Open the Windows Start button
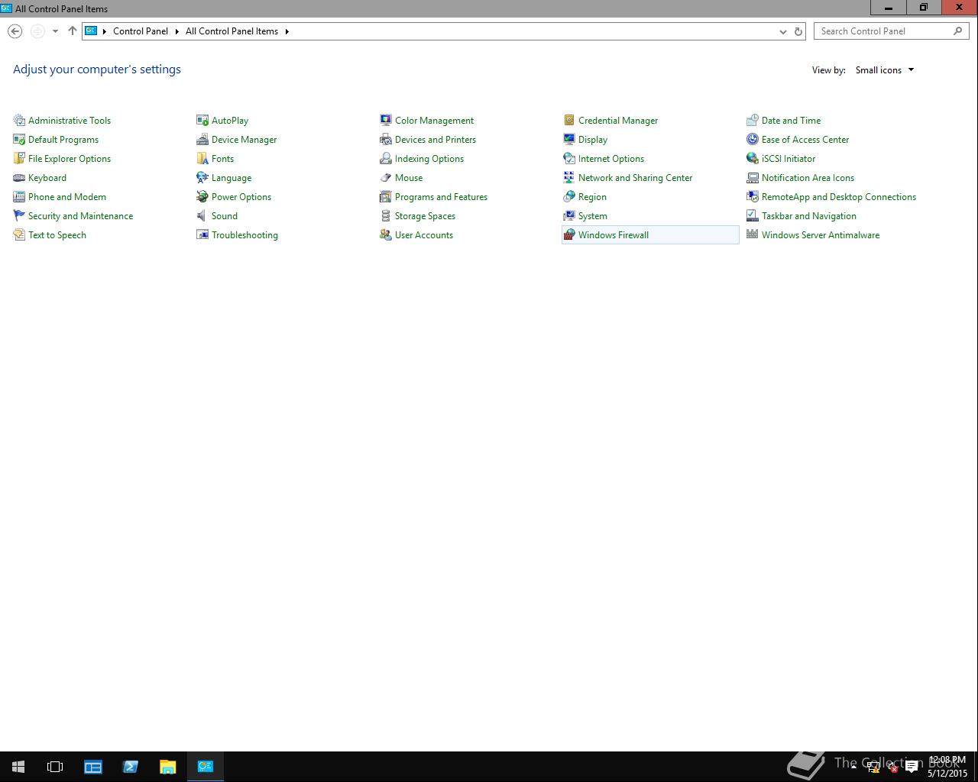The width and height of the screenshot is (978, 782). tap(18, 767)
